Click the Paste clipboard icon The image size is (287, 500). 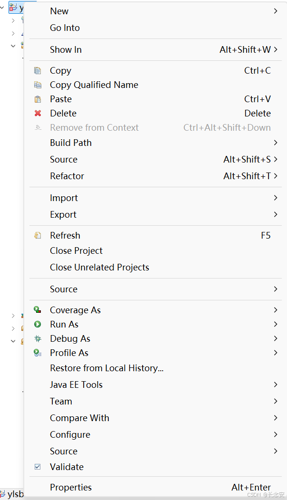38,99
